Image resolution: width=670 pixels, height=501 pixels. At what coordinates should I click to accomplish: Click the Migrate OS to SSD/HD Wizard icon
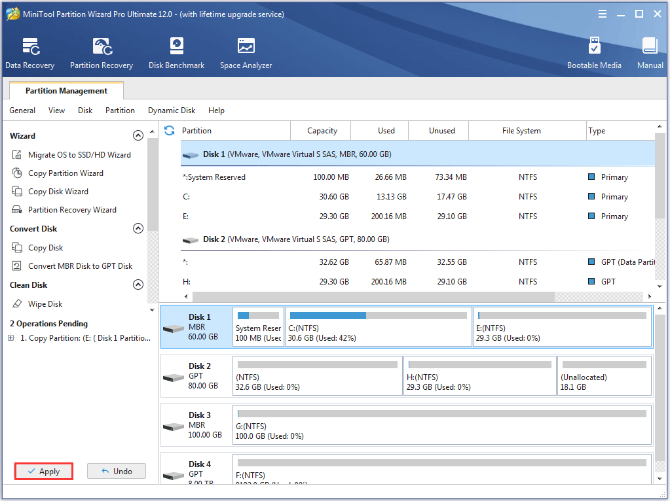click(x=16, y=154)
